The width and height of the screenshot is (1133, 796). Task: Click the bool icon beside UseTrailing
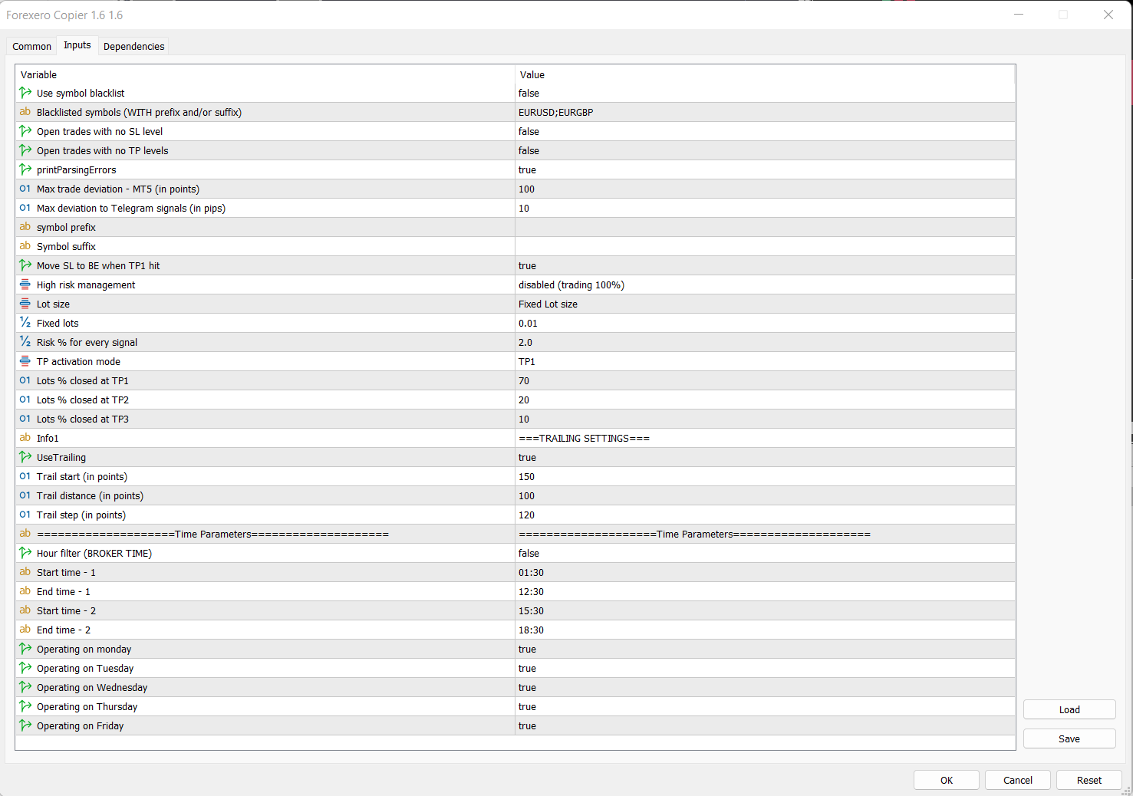25,457
